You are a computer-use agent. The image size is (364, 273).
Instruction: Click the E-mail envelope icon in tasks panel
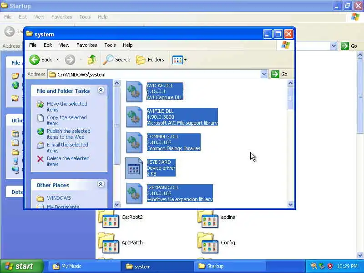point(40,145)
